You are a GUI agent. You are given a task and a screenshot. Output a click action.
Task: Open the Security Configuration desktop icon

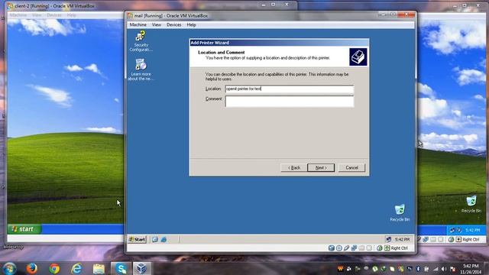141,40
